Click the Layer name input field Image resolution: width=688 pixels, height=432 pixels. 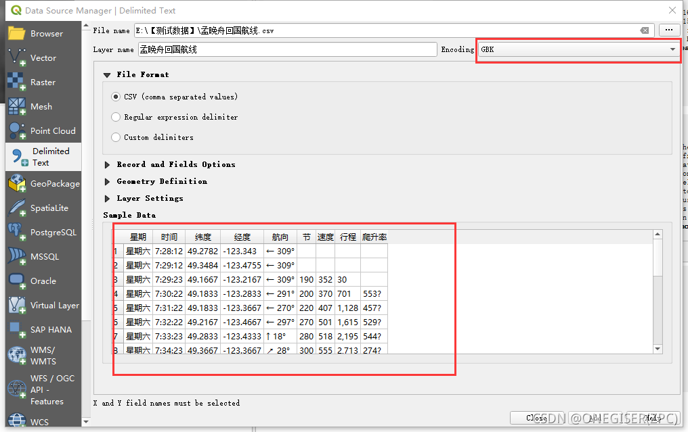pos(287,49)
